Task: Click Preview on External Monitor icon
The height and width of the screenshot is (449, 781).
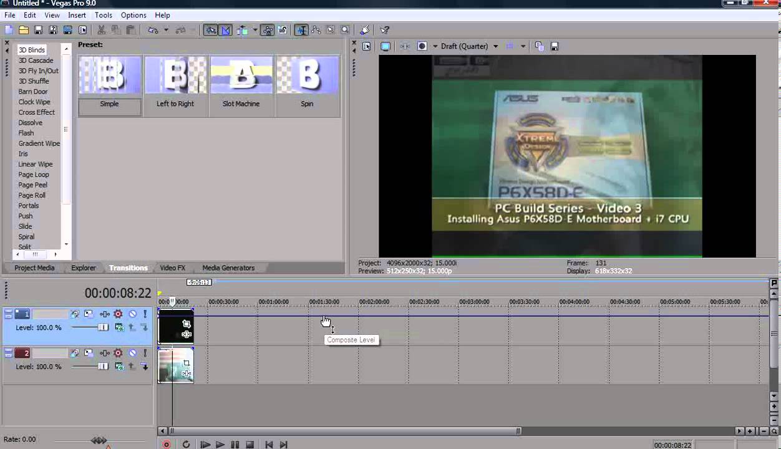Action: click(386, 46)
